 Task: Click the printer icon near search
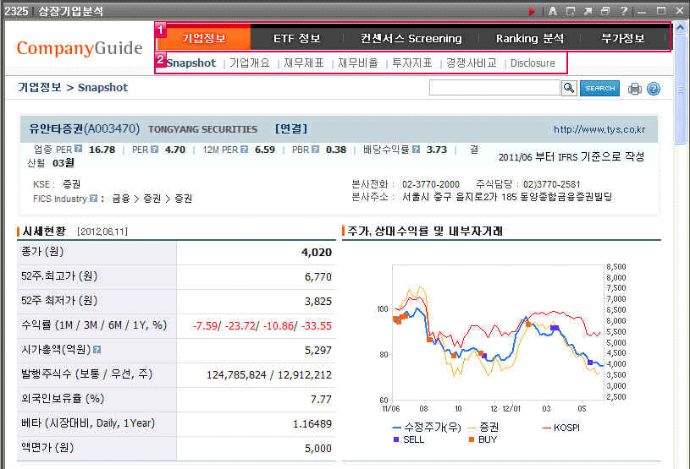point(635,89)
